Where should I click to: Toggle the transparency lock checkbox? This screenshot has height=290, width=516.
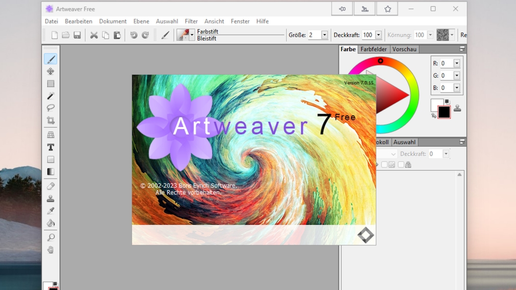coord(385,164)
